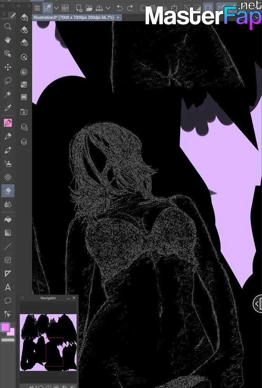
Task: Open the Tool Property palette icon
Action: (24, 30)
